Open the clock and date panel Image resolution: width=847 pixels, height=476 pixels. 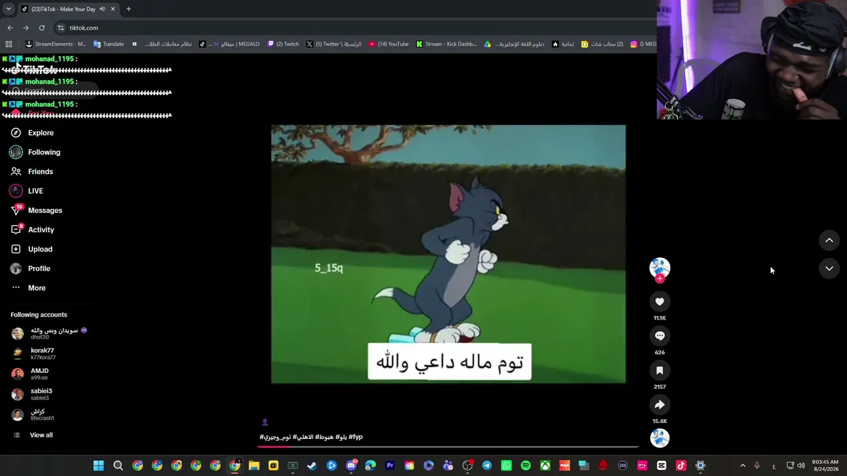(x=825, y=465)
